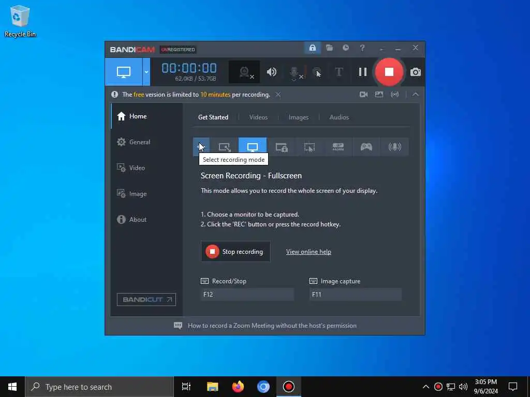Click the Stop recording button

click(x=235, y=252)
